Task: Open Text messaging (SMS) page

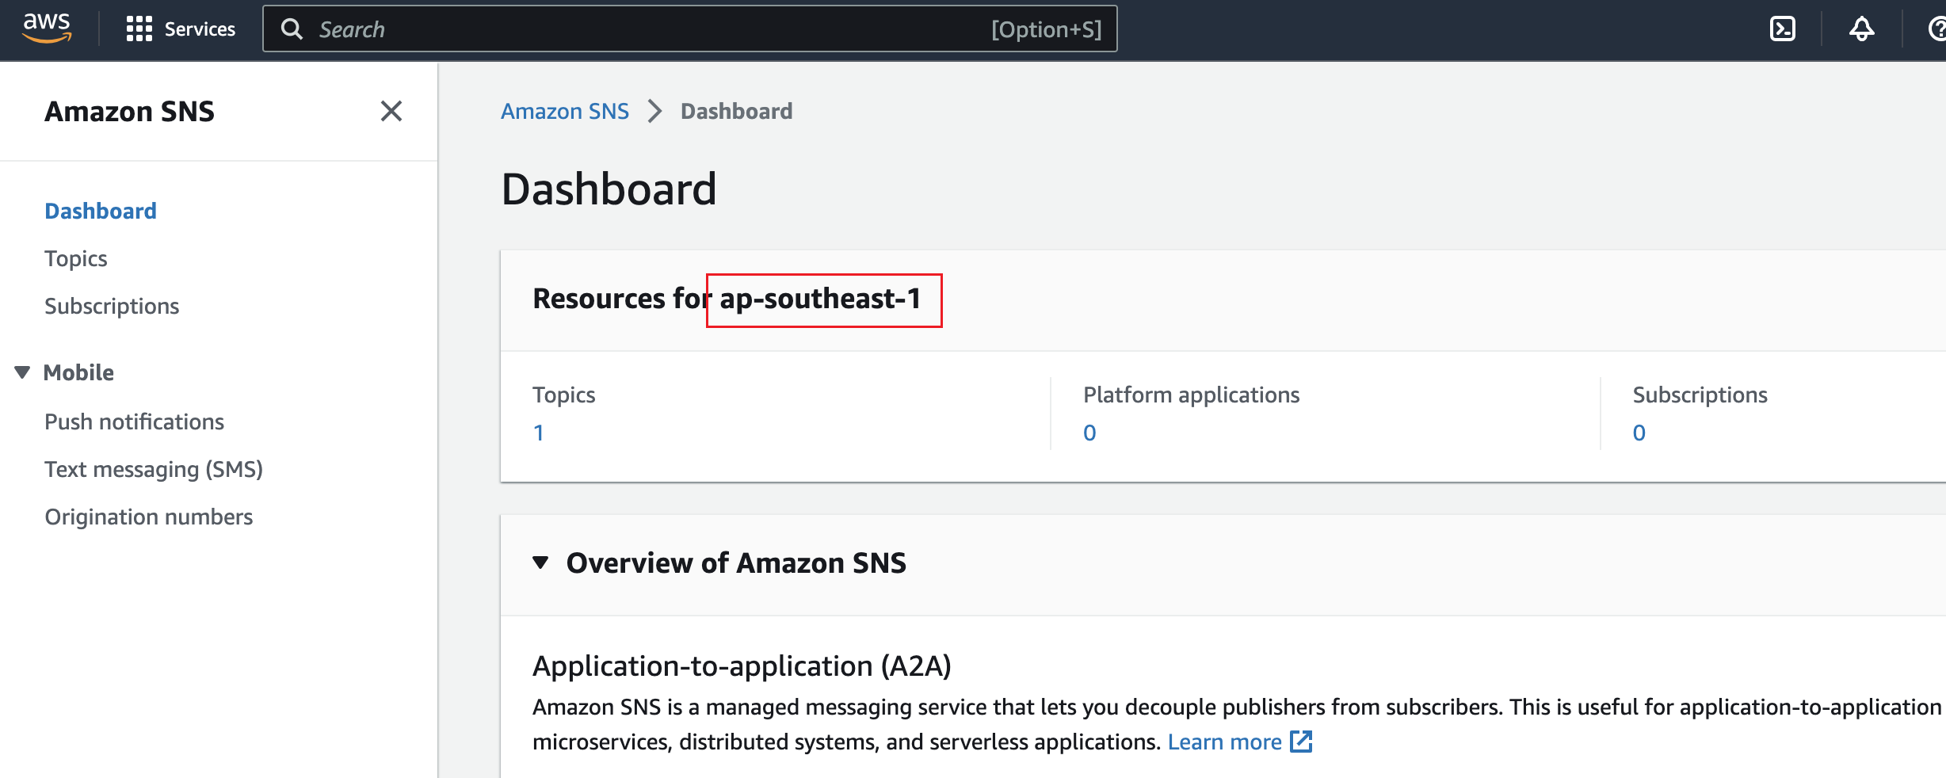Action: click(x=154, y=468)
